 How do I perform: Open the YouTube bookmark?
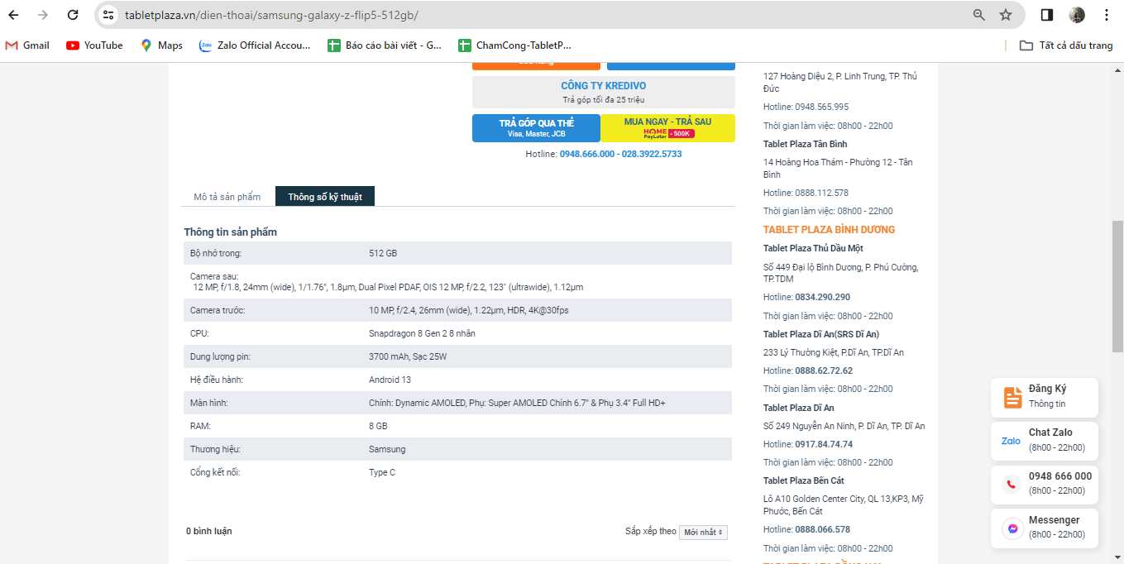point(94,45)
